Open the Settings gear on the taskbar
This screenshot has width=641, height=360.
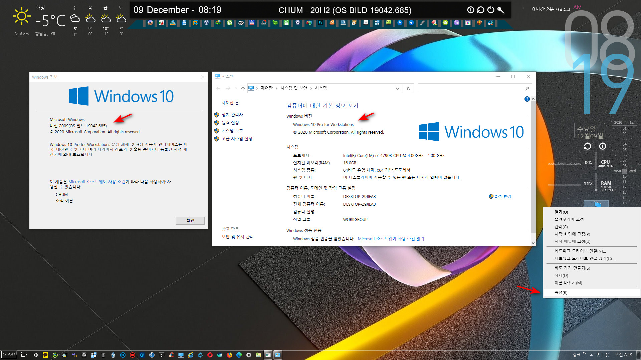[36, 355]
